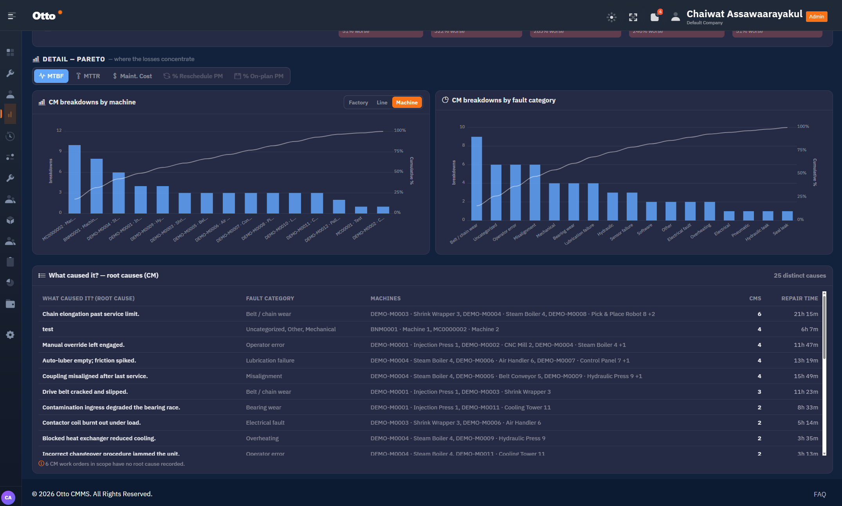Open the sliders icon in the sidebar
This screenshot has width=842, height=506.
point(11,157)
